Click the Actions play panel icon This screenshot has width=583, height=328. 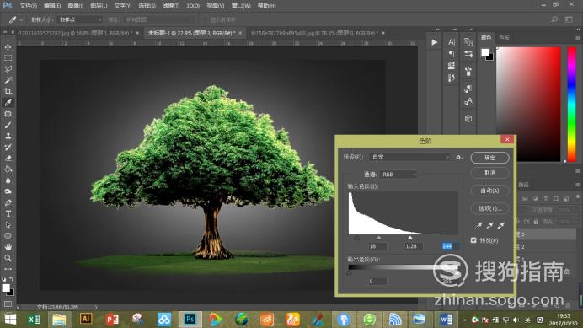point(434,42)
